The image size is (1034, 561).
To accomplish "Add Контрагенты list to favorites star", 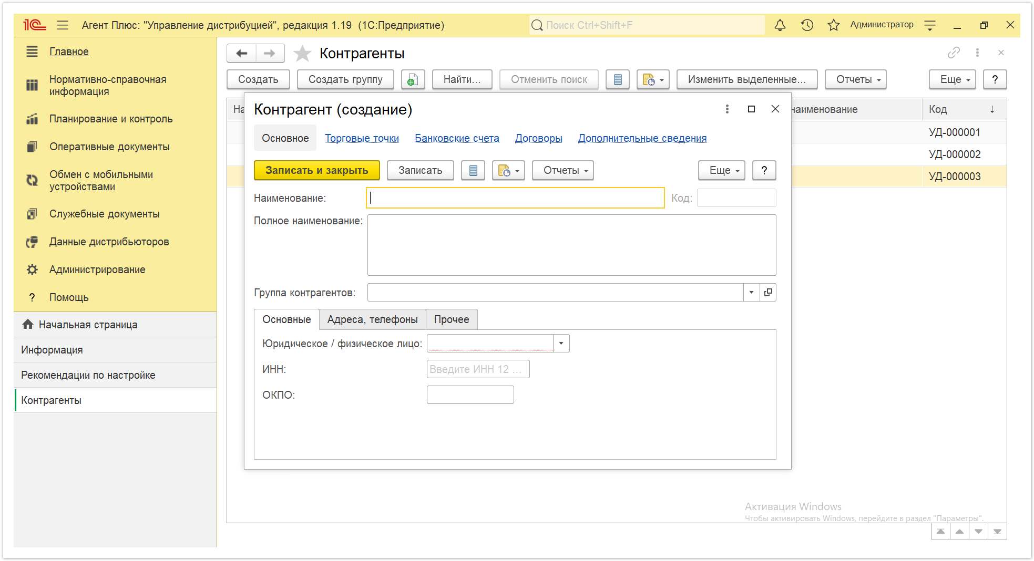I will point(302,53).
